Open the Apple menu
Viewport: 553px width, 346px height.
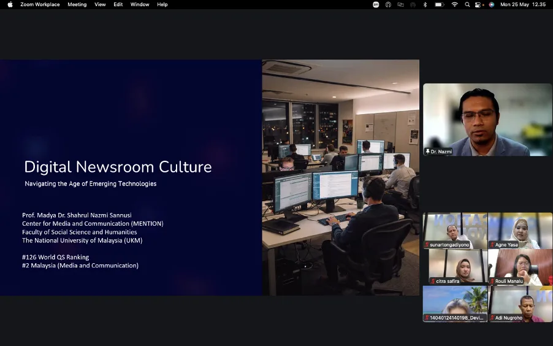point(10,4)
